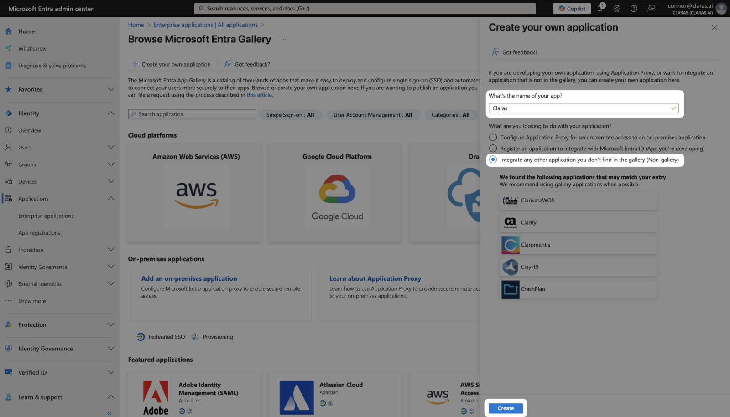730x417 pixels.
Task: Close the Create your own application panel
Action: tap(714, 27)
